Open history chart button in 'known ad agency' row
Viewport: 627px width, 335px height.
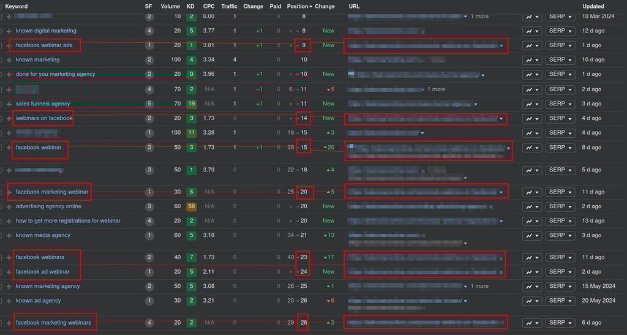(x=532, y=301)
